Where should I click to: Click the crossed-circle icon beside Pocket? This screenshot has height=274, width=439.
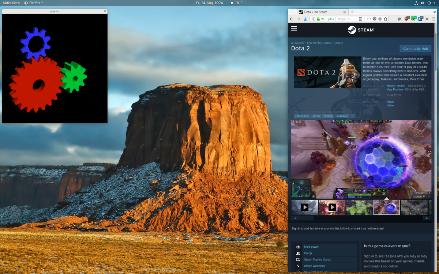click(x=380, y=19)
